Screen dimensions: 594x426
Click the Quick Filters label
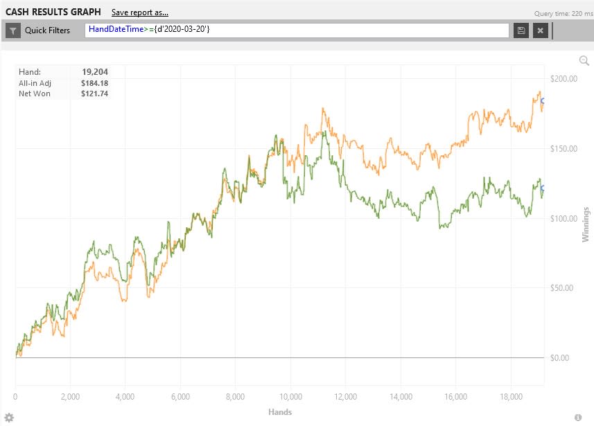47,30
